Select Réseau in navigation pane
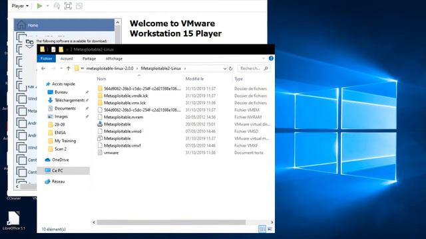This screenshot has width=426, height=239. 58,181
